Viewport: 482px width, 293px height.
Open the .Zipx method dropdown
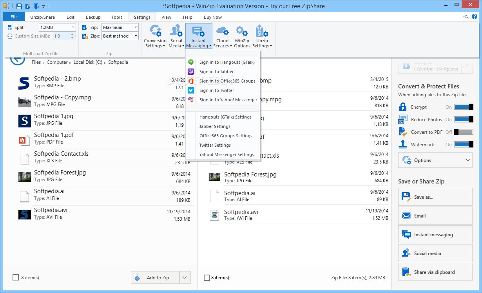[x=136, y=36]
